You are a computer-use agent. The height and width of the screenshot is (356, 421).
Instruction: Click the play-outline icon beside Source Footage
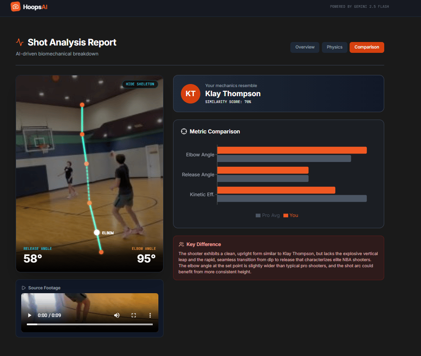[x=24, y=288]
